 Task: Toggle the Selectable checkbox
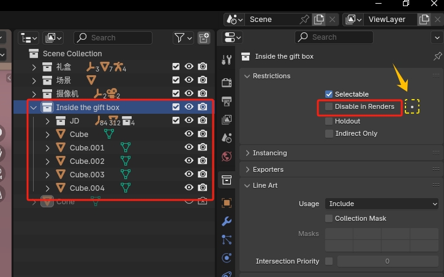click(329, 94)
